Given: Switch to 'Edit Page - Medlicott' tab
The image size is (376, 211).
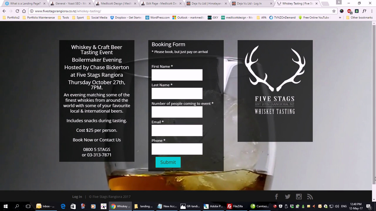Looking at the screenshot, I should click(x=161, y=4).
